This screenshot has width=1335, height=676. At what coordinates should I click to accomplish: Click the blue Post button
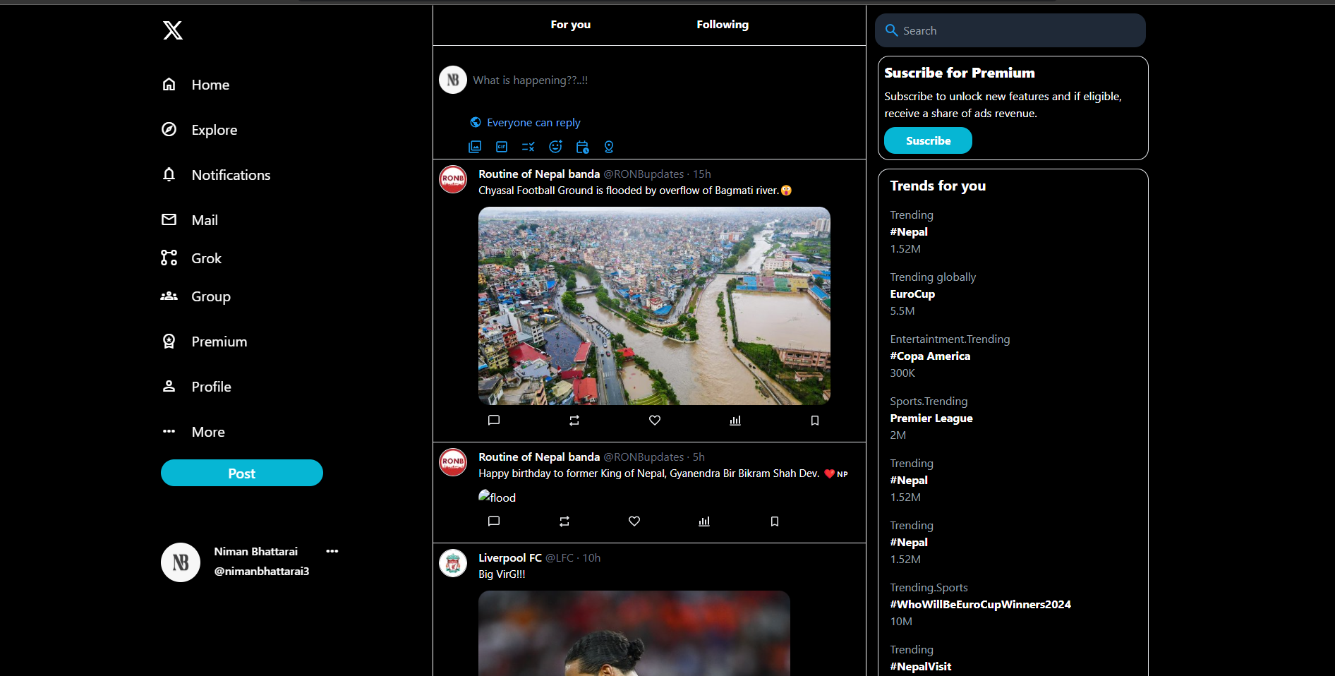241,473
